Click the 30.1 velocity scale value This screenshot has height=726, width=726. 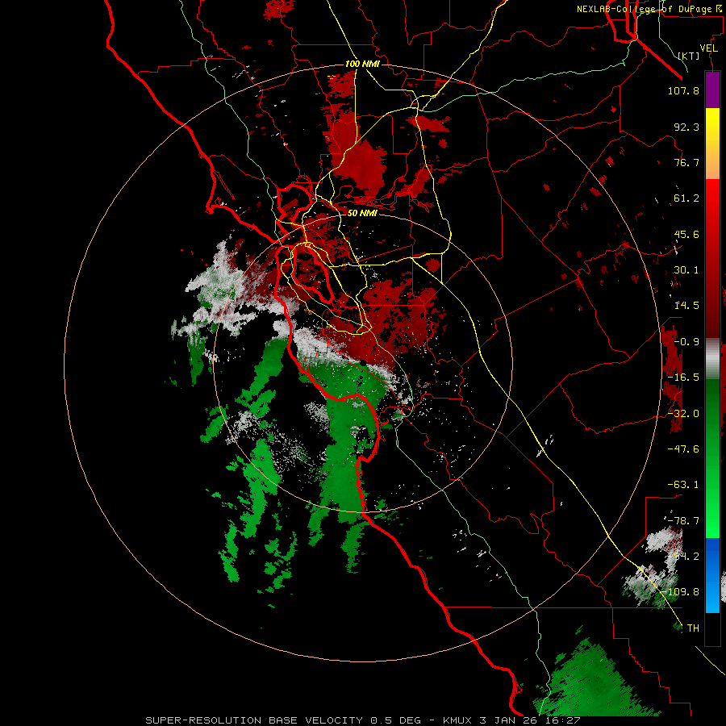point(686,270)
